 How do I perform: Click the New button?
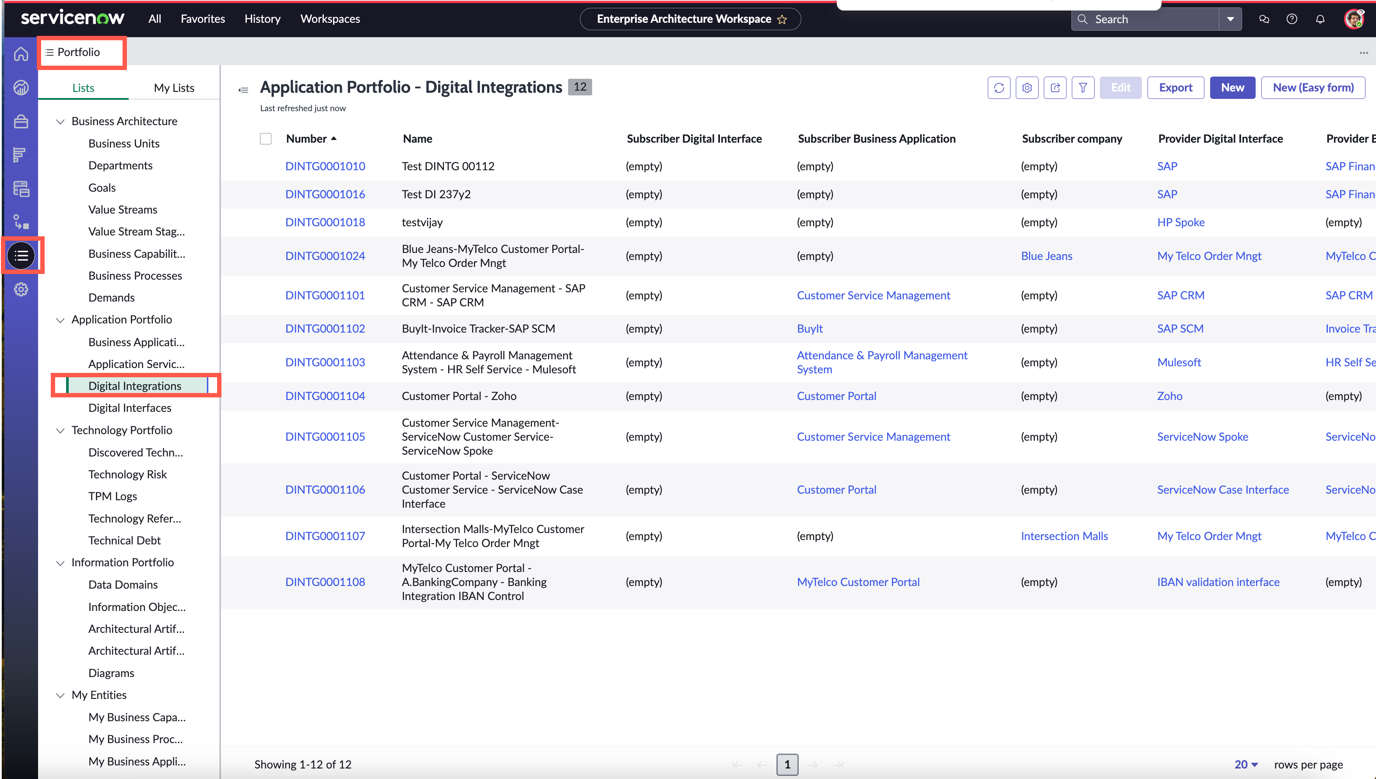(1232, 88)
